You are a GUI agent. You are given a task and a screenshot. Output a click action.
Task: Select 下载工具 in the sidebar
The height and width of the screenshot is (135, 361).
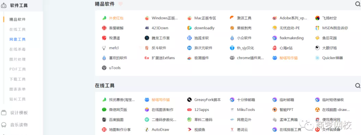[17, 79]
